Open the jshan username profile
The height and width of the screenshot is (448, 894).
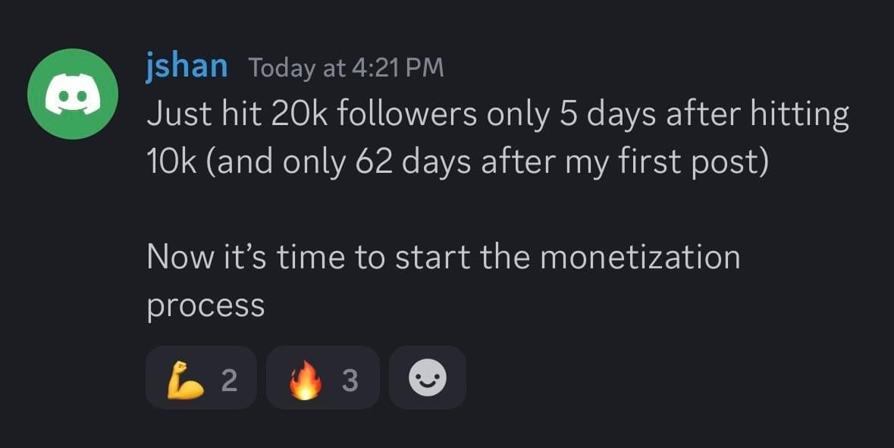[x=187, y=66]
